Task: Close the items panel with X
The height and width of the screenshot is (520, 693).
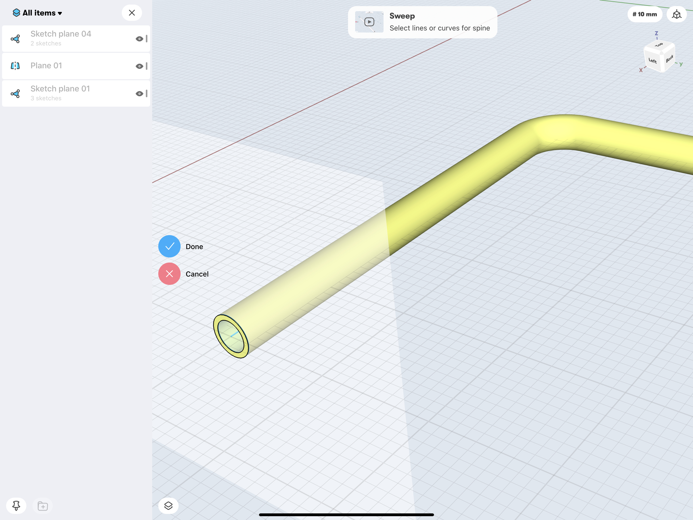Action: click(132, 13)
